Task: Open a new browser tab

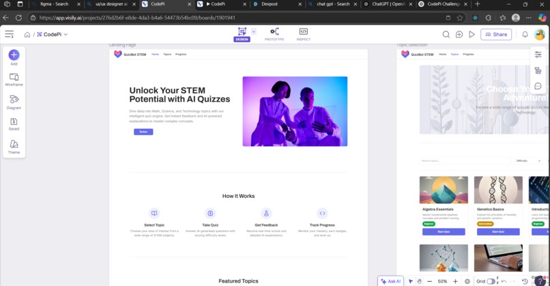Action: pos(477,4)
